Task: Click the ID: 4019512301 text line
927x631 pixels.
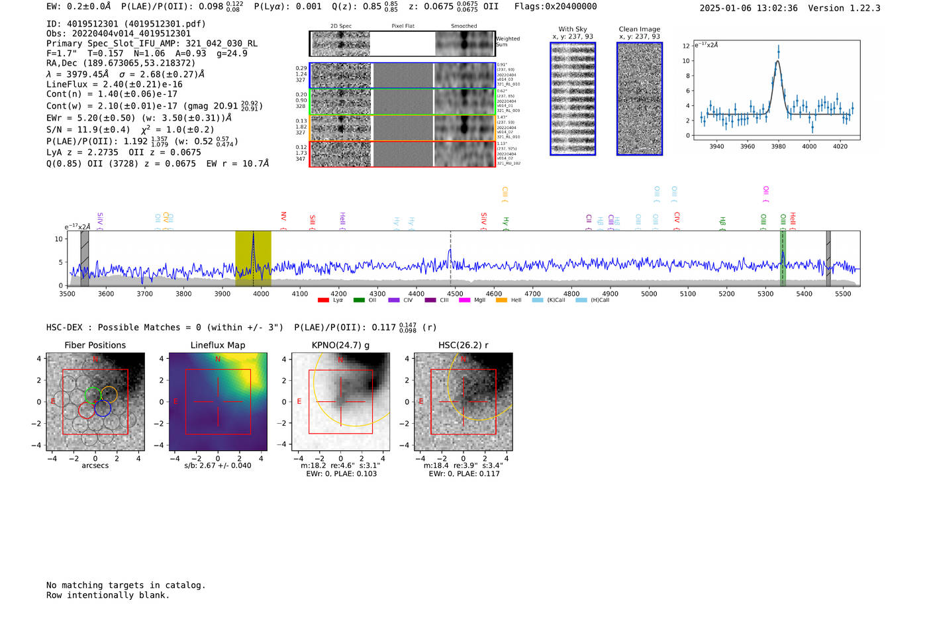Action: (126, 24)
